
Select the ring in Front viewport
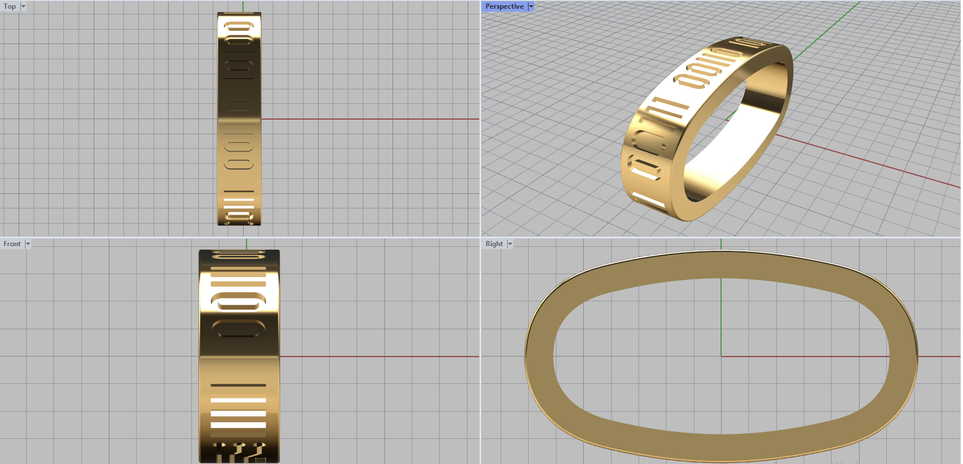[x=239, y=361]
